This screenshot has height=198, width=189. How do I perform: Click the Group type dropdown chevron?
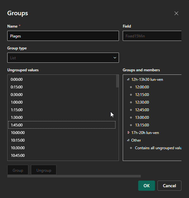115,58
